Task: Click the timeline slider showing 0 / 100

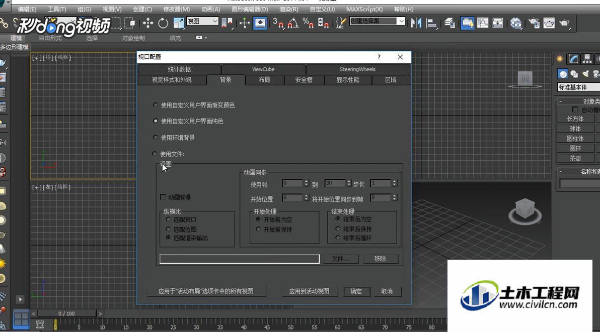Action: (x=66, y=314)
